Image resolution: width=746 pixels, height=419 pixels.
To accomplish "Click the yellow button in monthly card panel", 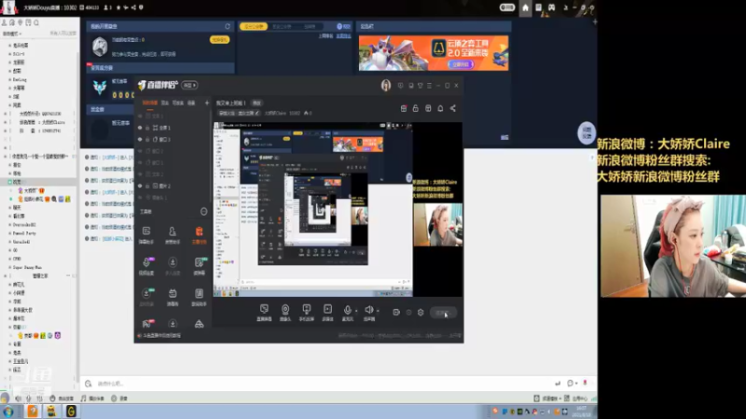I will [x=219, y=40].
